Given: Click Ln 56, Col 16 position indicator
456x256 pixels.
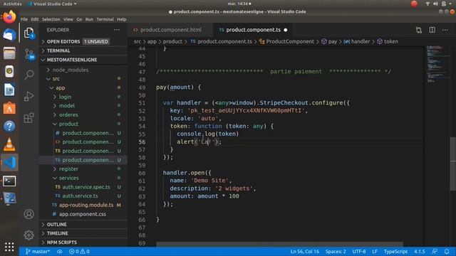Looking at the screenshot, I should (304, 252).
